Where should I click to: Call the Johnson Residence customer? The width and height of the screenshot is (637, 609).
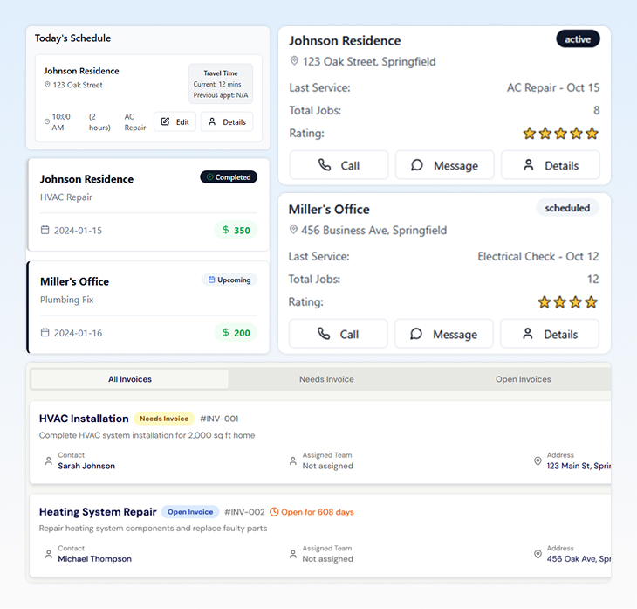[x=339, y=165]
